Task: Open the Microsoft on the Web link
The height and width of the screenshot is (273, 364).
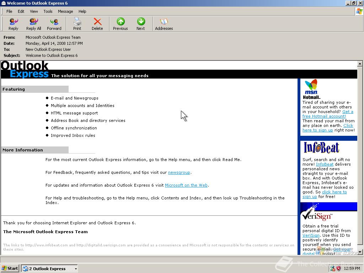Action: 186,185
